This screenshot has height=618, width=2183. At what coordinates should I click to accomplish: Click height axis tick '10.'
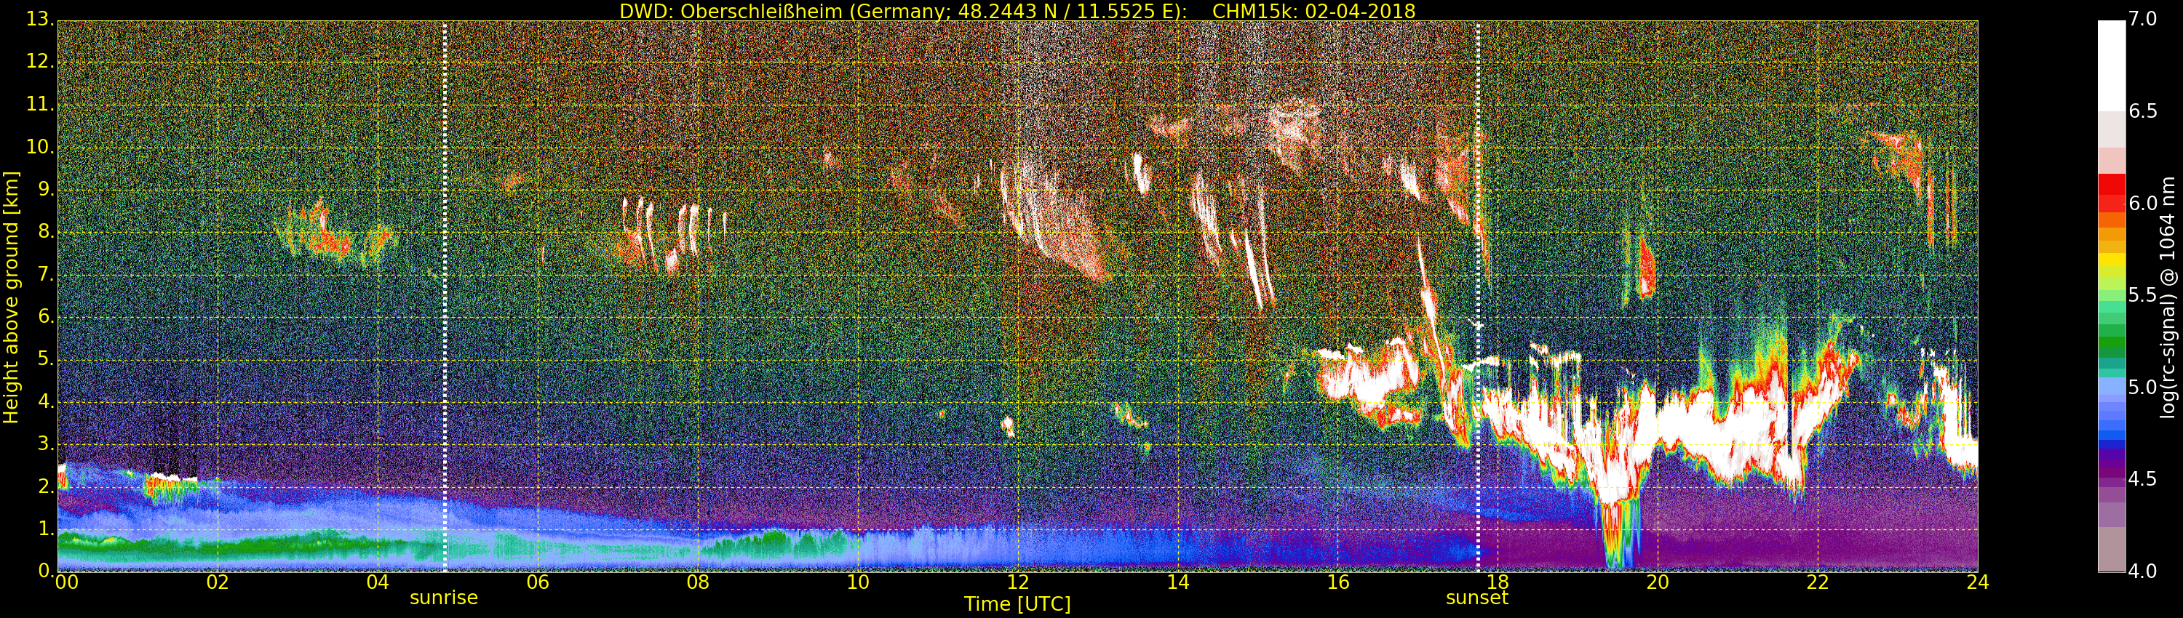point(39,146)
